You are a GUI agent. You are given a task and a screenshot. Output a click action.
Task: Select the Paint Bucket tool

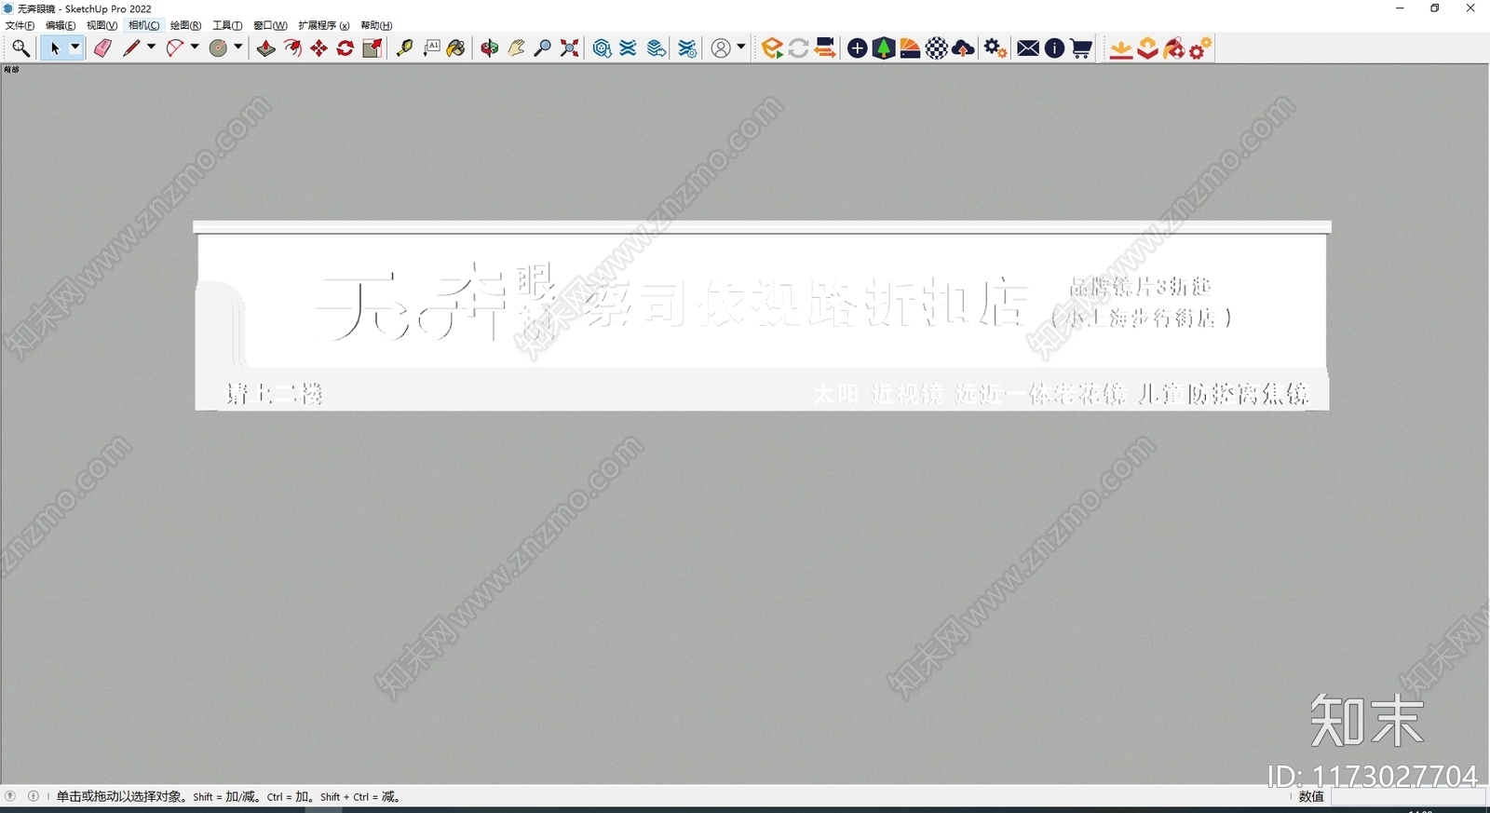click(x=456, y=48)
